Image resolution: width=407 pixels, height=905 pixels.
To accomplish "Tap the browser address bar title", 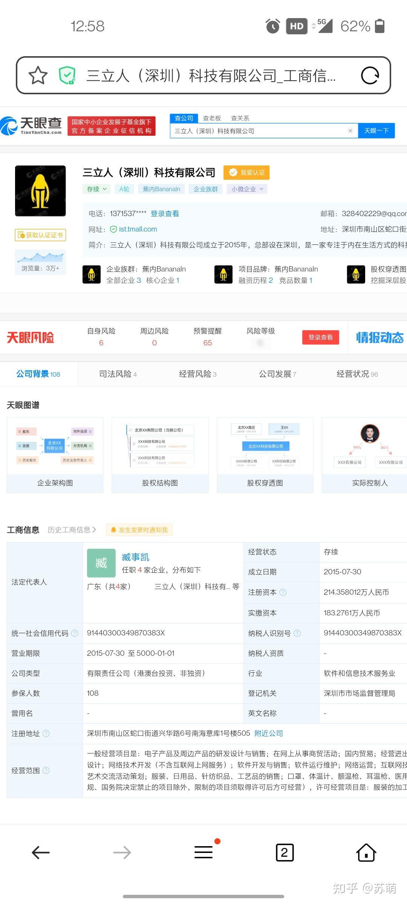I will [x=211, y=76].
